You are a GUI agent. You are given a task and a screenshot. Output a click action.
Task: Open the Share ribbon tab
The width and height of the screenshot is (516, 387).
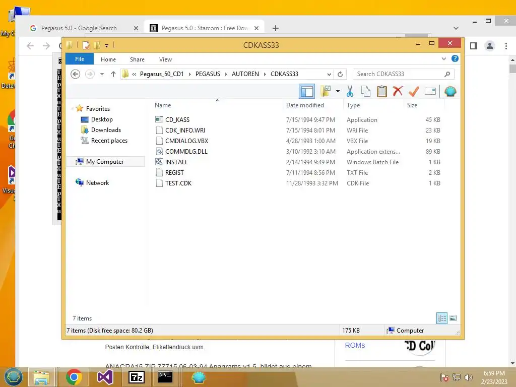(137, 59)
